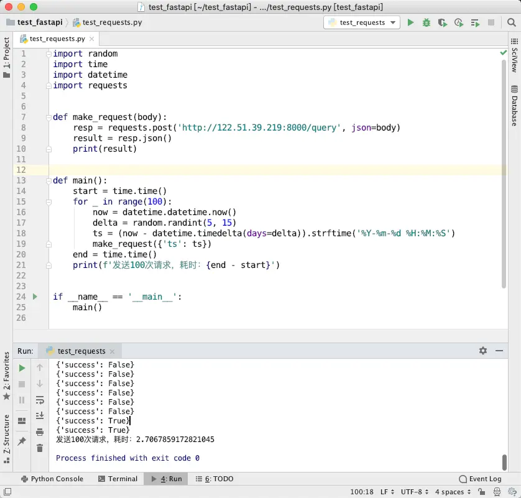This screenshot has height=498, width=521.
Task: Click the concurrency diagram run icon
Action: (x=475, y=22)
